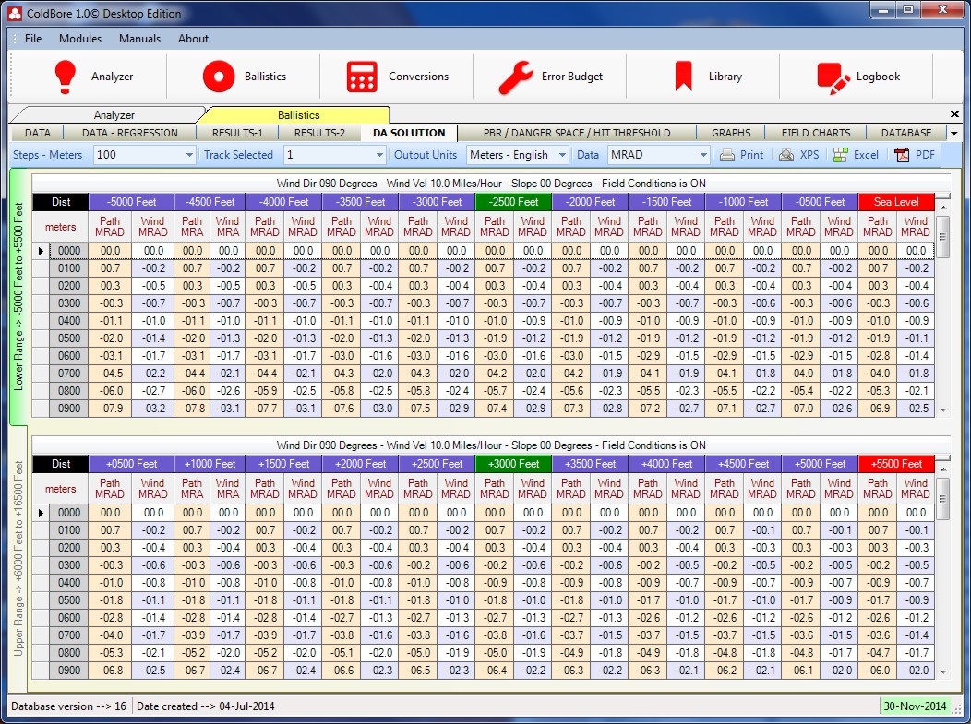Image resolution: width=971 pixels, height=724 pixels.
Task: Select the row indicator arrow in upper range table
Action: (41, 513)
